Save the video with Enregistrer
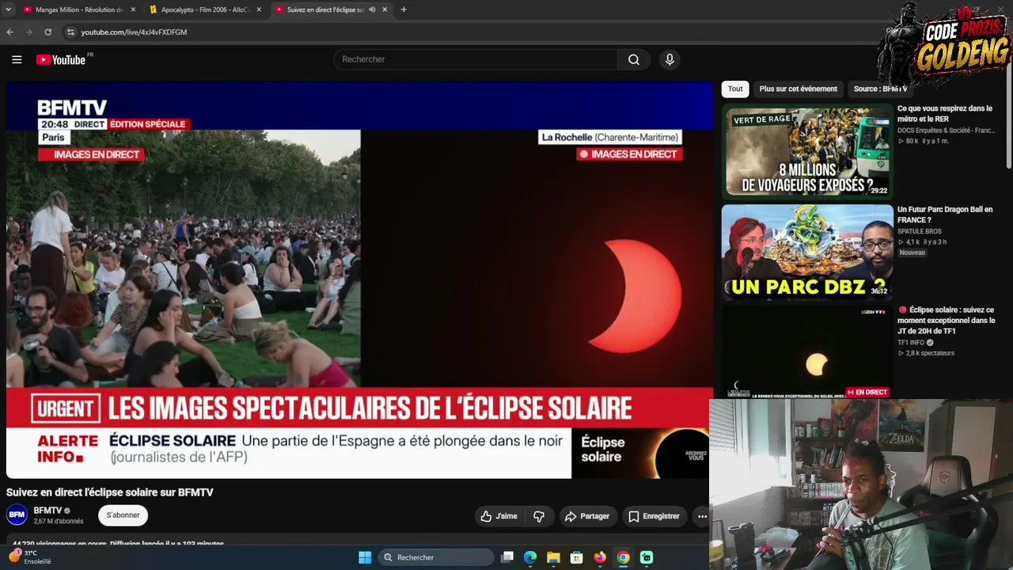Screen dimensions: 1013x570 (x=654, y=516)
